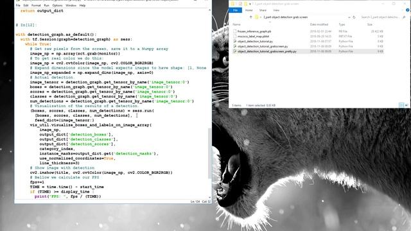Screen dimensions: 411x231
Task: Click the Explorer address path text
Action: (x=285, y=17)
